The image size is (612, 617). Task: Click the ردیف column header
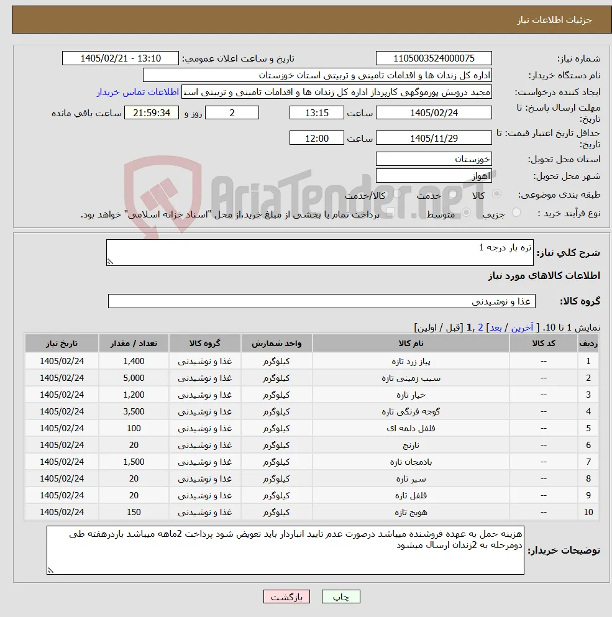point(588,343)
